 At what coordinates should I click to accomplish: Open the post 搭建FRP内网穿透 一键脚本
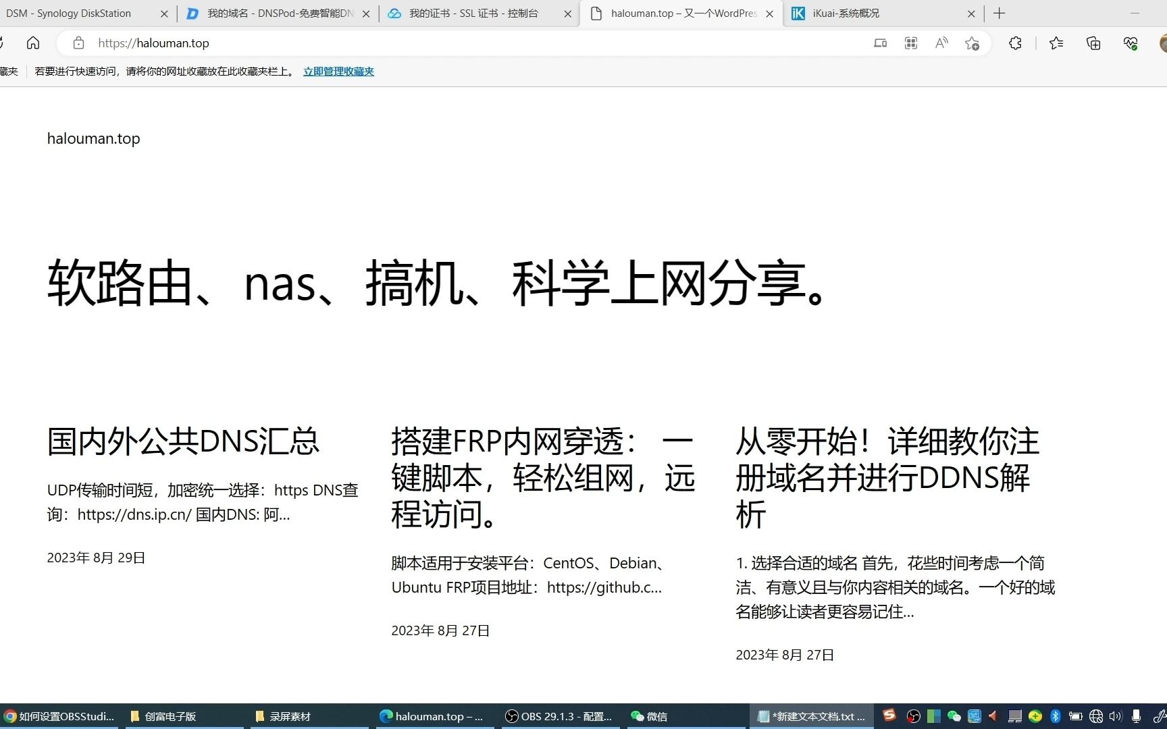[543, 478]
